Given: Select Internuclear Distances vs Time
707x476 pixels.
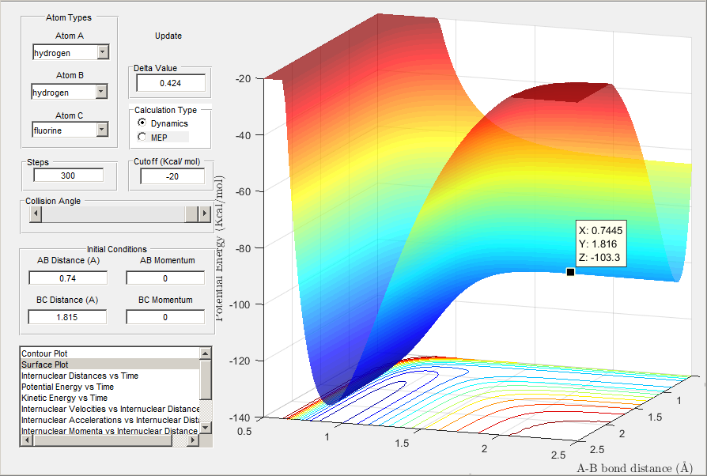Looking at the screenshot, I should 110,376.
